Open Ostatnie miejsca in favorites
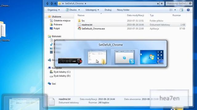 point(62,20)
